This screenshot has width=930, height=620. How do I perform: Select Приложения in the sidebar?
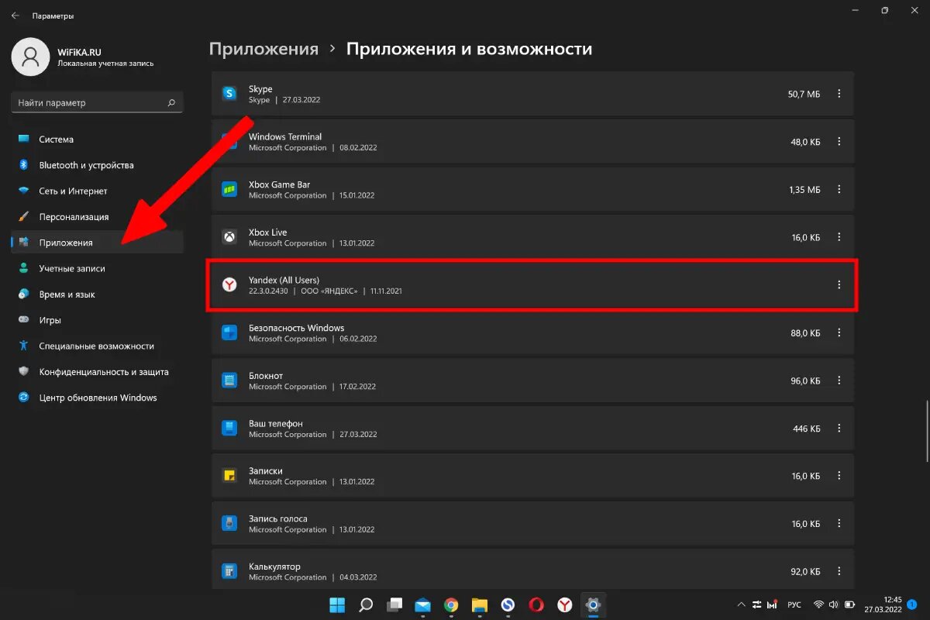pos(97,243)
